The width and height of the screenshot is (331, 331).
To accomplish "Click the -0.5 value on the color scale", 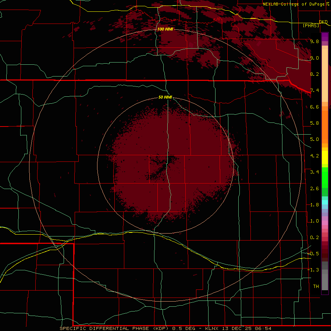I will click(313, 254).
